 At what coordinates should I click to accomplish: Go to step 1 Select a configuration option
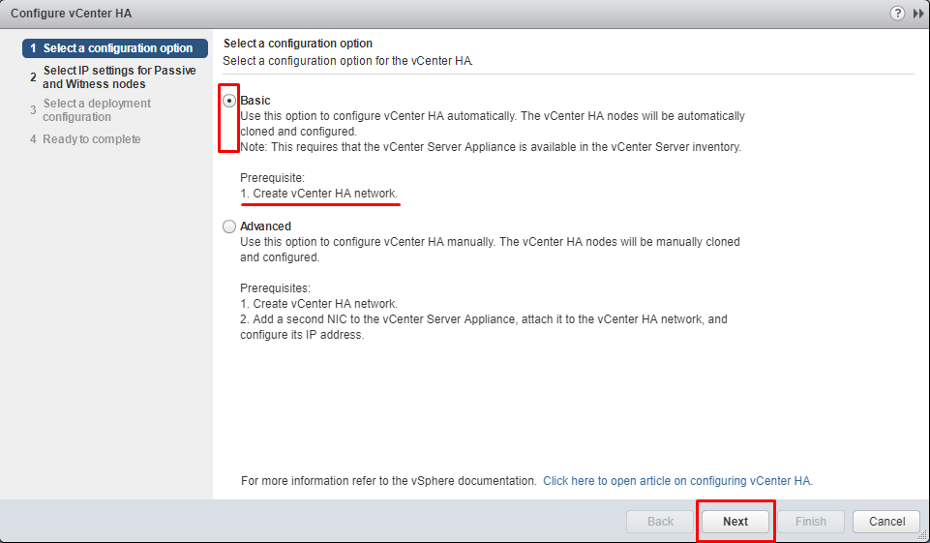[x=115, y=48]
